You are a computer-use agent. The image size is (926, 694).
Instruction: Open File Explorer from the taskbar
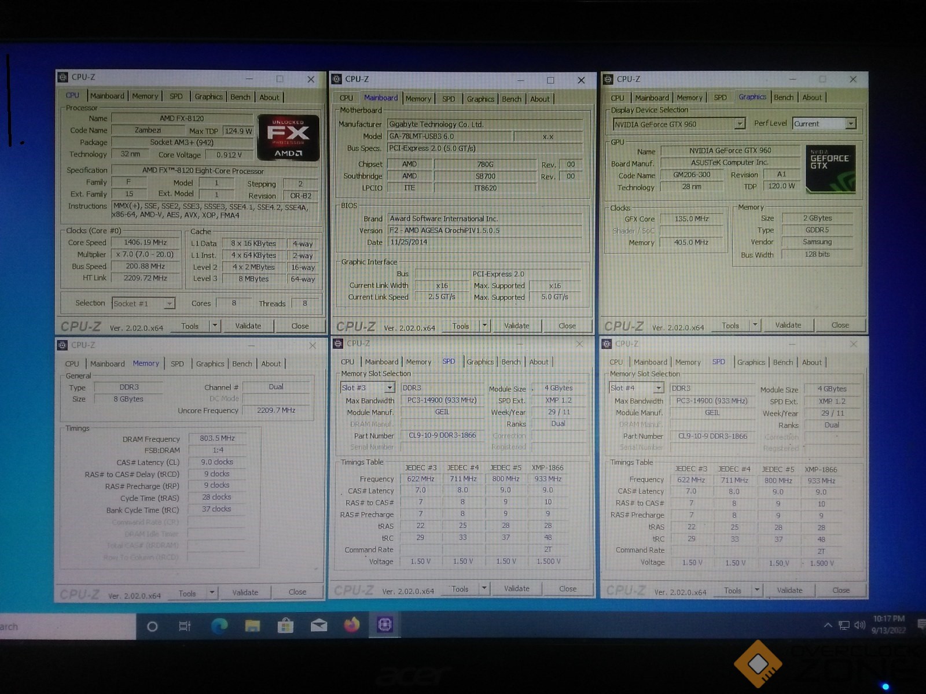252,626
